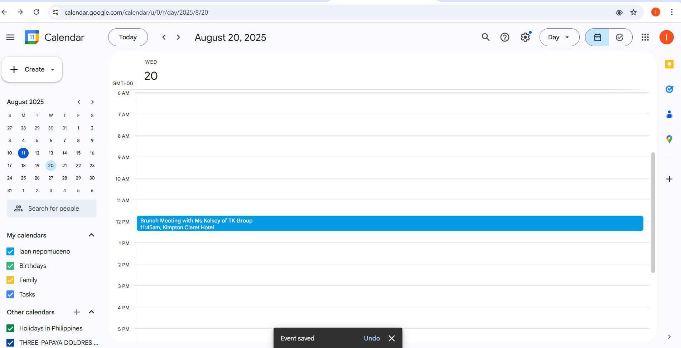The width and height of the screenshot is (681, 348).
Task: Open the Day view dropdown
Action: (559, 37)
